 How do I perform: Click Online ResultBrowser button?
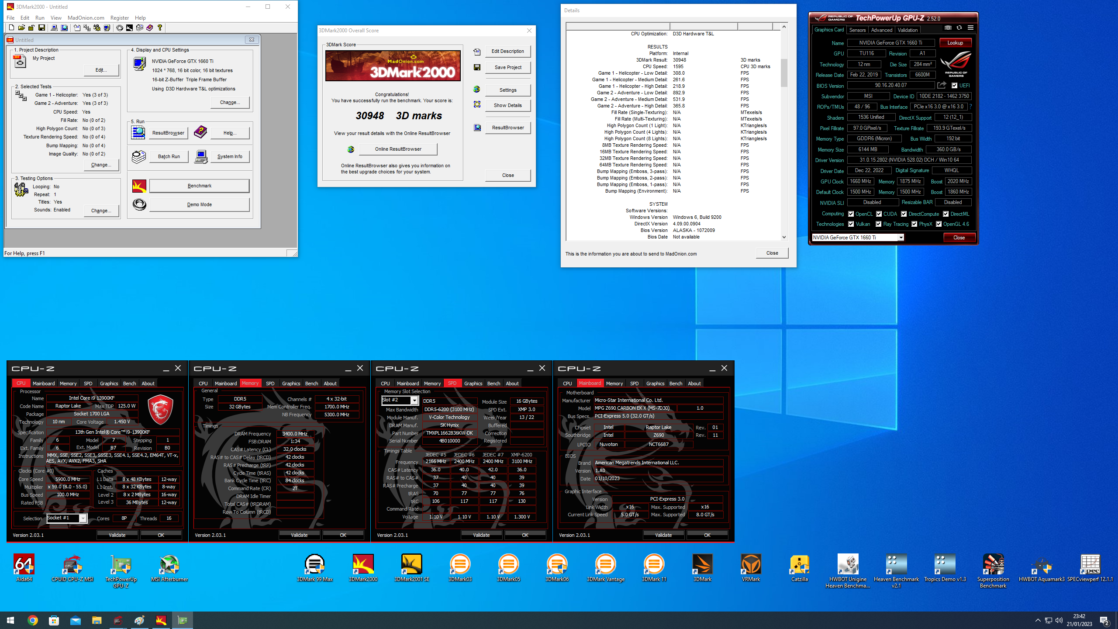click(398, 149)
